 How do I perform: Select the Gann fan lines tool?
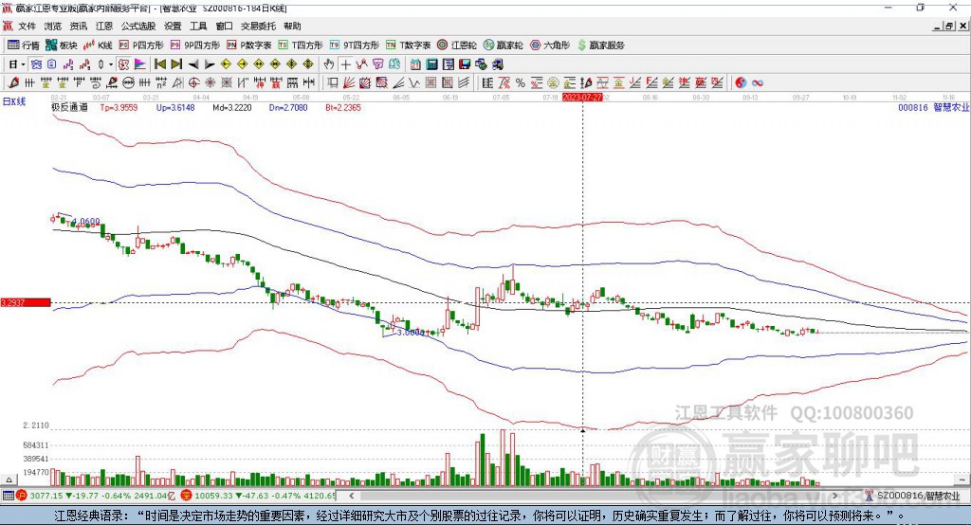point(349,83)
